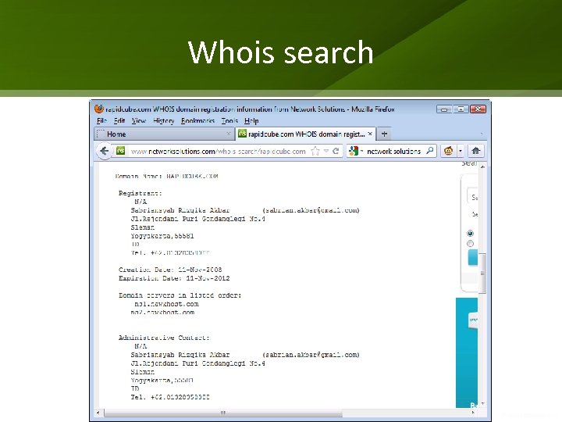Click the text Expiration Date: 11-Nov-2012
The image size is (562, 422).
174,278
